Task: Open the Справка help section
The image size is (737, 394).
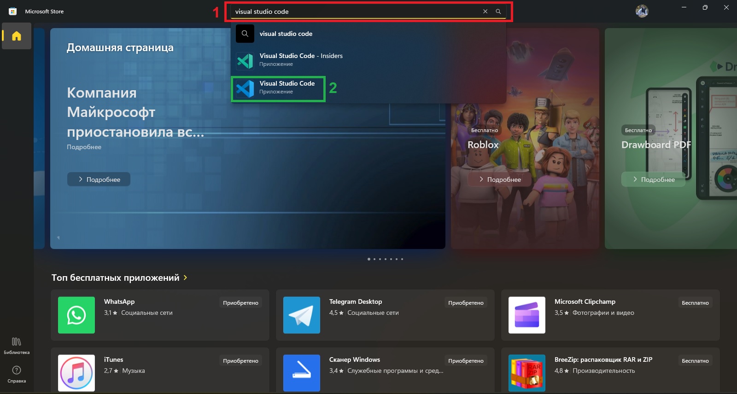Action: [17, 374]
